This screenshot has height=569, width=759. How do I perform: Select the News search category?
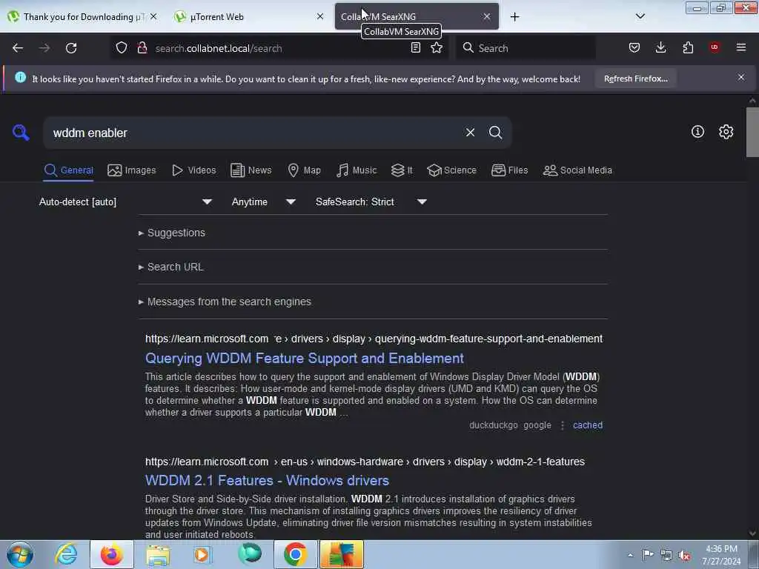(251, 170)
